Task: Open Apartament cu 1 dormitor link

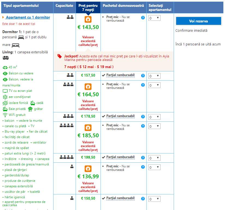Action: tap(28, 17)
